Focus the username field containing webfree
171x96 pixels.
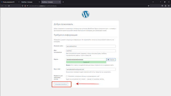coord(91,51)
